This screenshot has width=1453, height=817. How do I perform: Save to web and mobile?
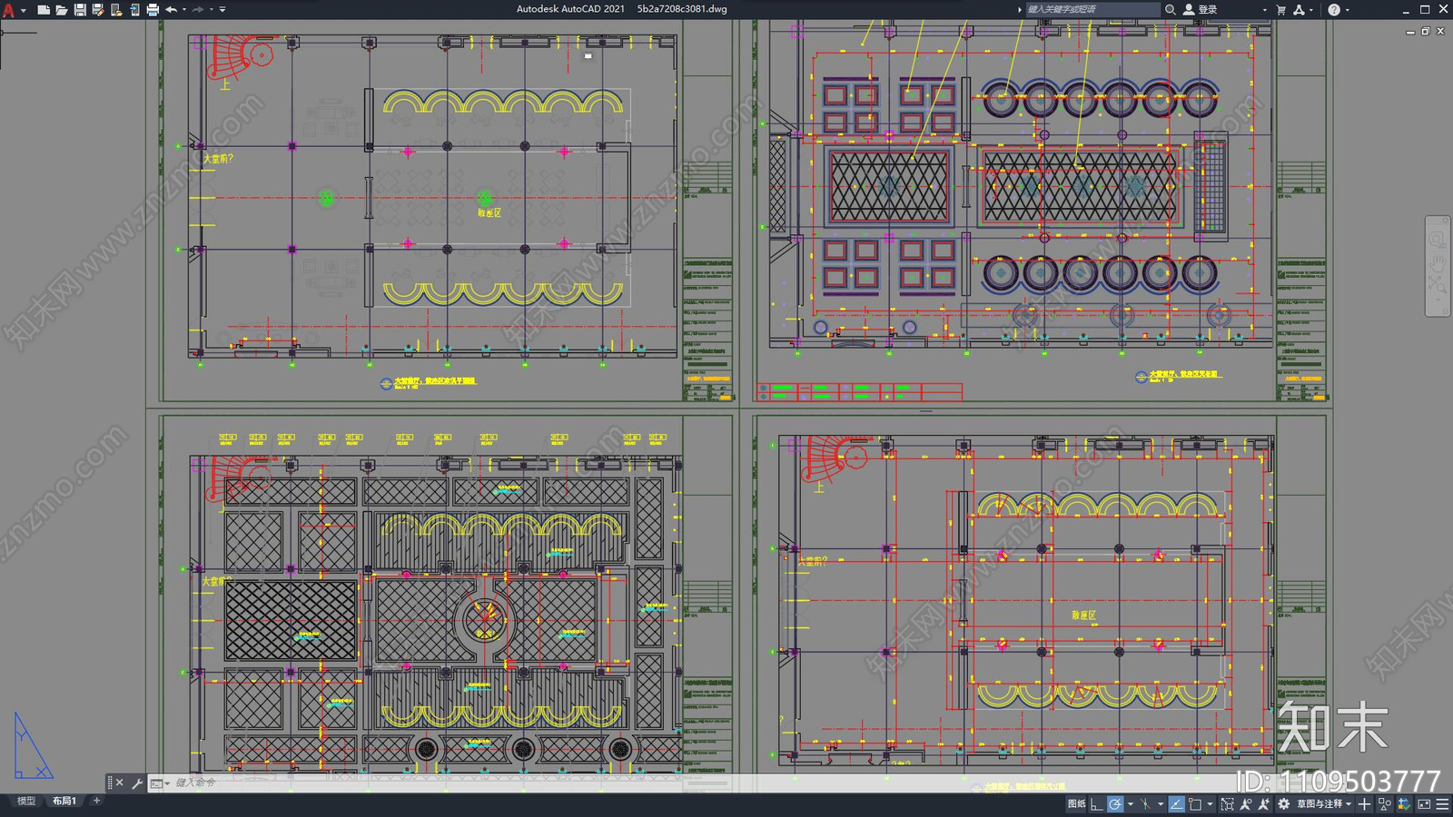pyautogui.click(x=133, y=9)
